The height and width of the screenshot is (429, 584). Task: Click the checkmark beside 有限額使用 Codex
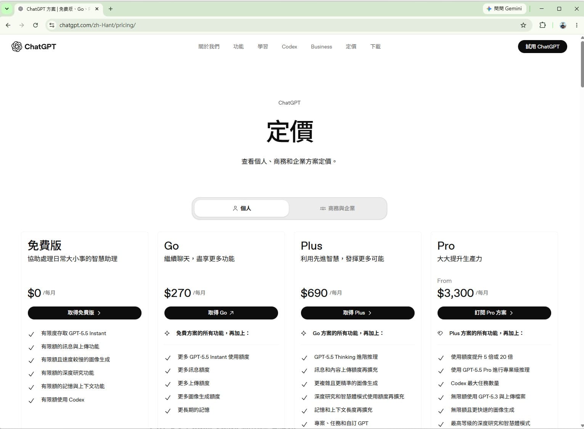point(31,400)
